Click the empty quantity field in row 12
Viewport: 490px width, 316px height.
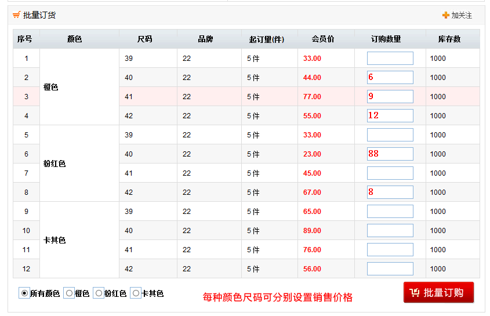390,268
